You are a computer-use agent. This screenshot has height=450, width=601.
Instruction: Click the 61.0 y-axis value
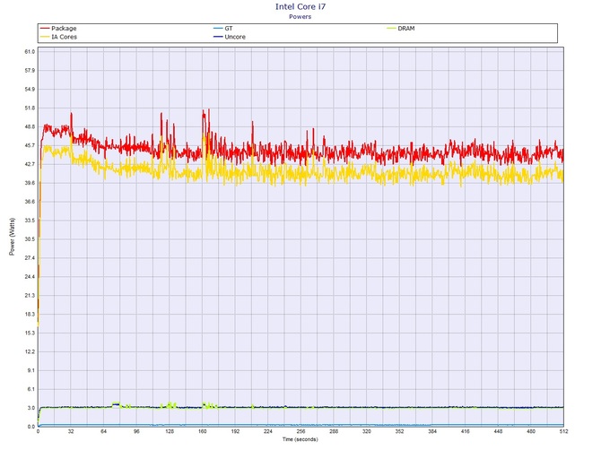[30, 52]
